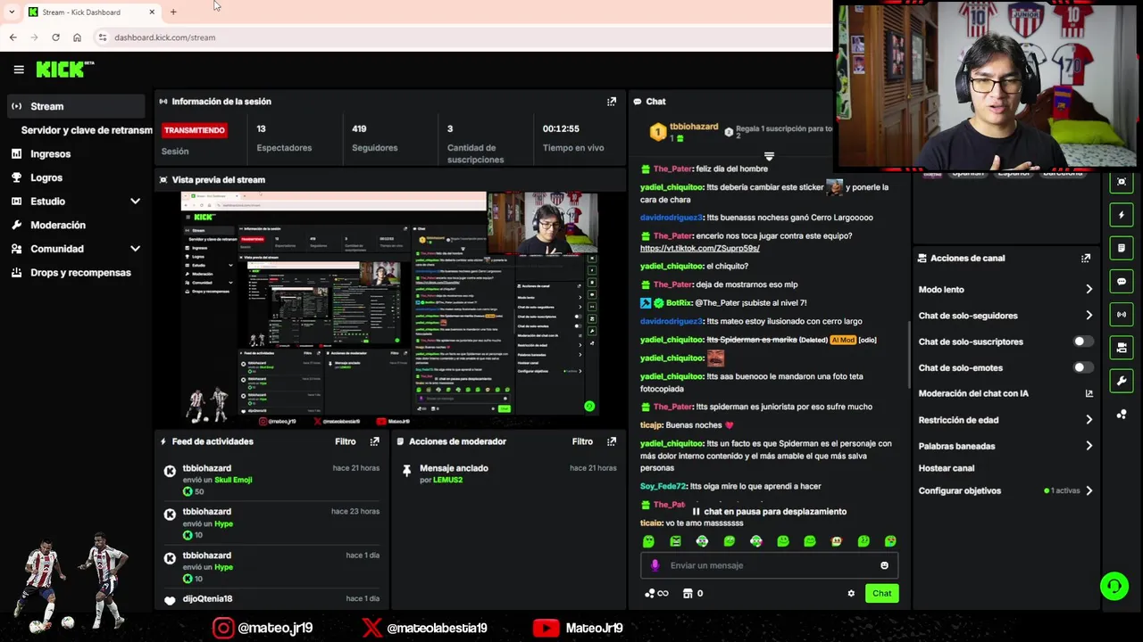Reload the browser page
The image size is (1143, 642).
click(55, 37)
